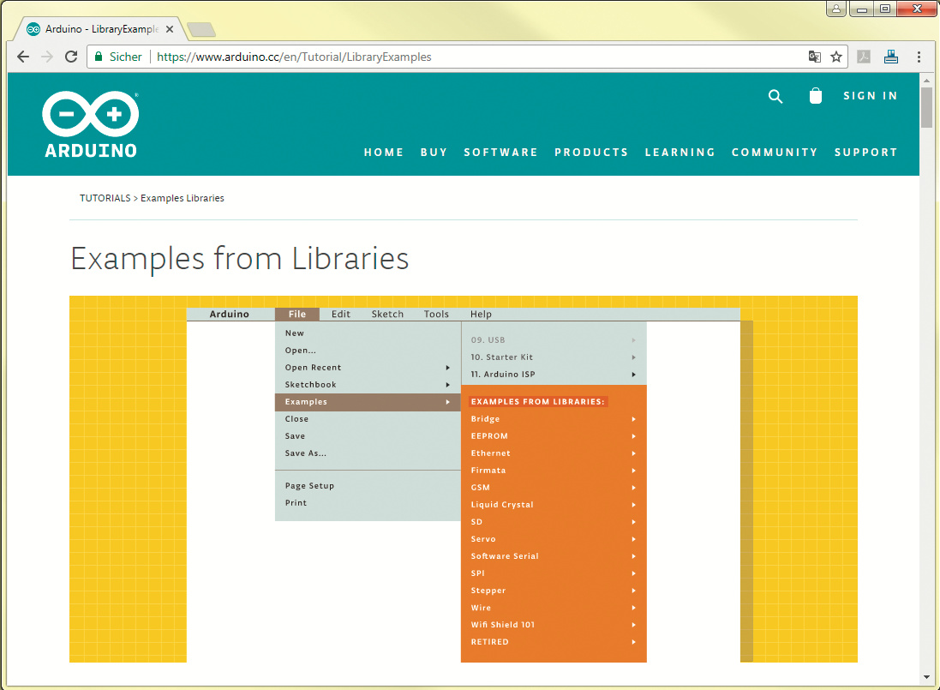The height and width of the screenshot is (690, 940).
Task: Reload the page with the refresh icon
Action: (x=71, y=57)
